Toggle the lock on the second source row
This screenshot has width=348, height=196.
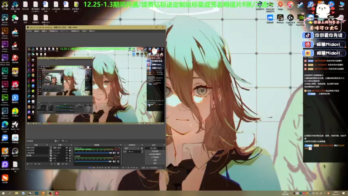[70, 150]
